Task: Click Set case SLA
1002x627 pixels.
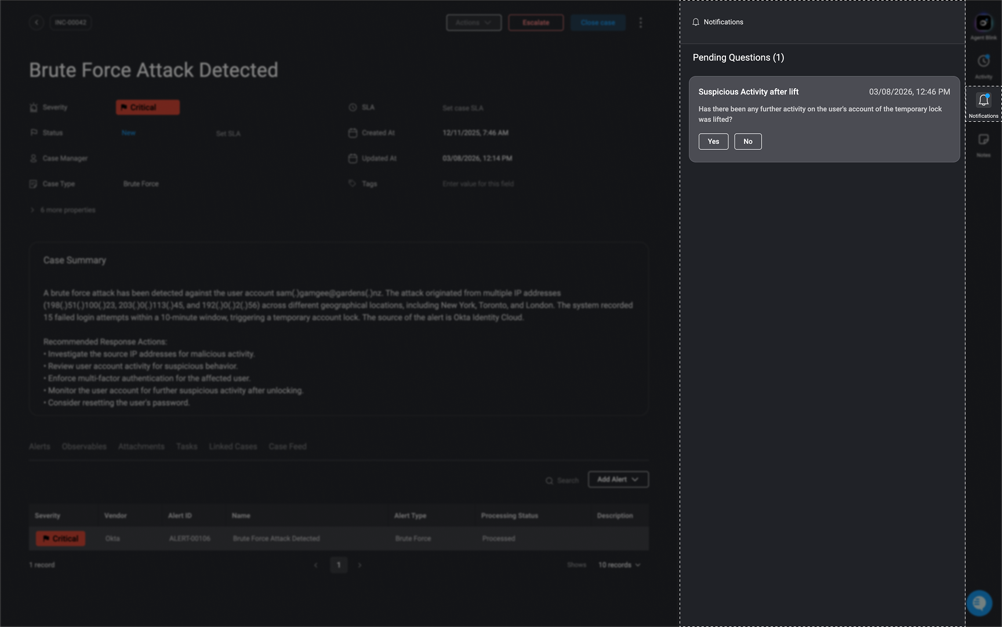Action: 463,108
